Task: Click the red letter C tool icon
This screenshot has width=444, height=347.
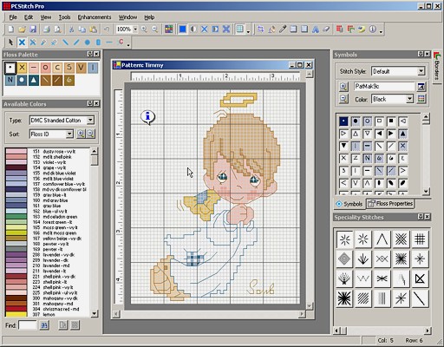Action: 121,42
